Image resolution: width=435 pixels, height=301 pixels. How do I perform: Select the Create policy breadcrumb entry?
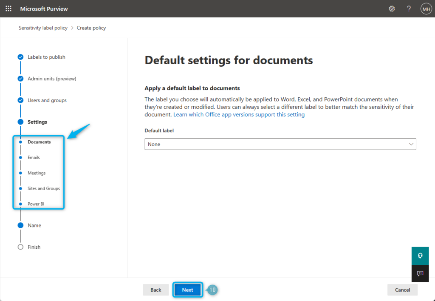[x=91, y=28]
